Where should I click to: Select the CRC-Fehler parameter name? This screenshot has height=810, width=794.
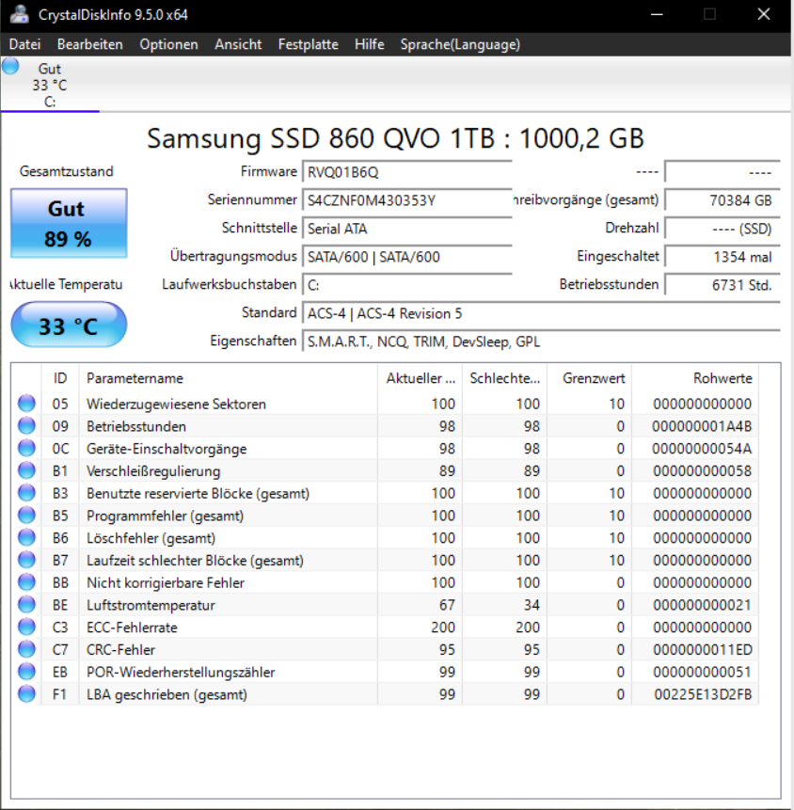[x=120, y=650]
